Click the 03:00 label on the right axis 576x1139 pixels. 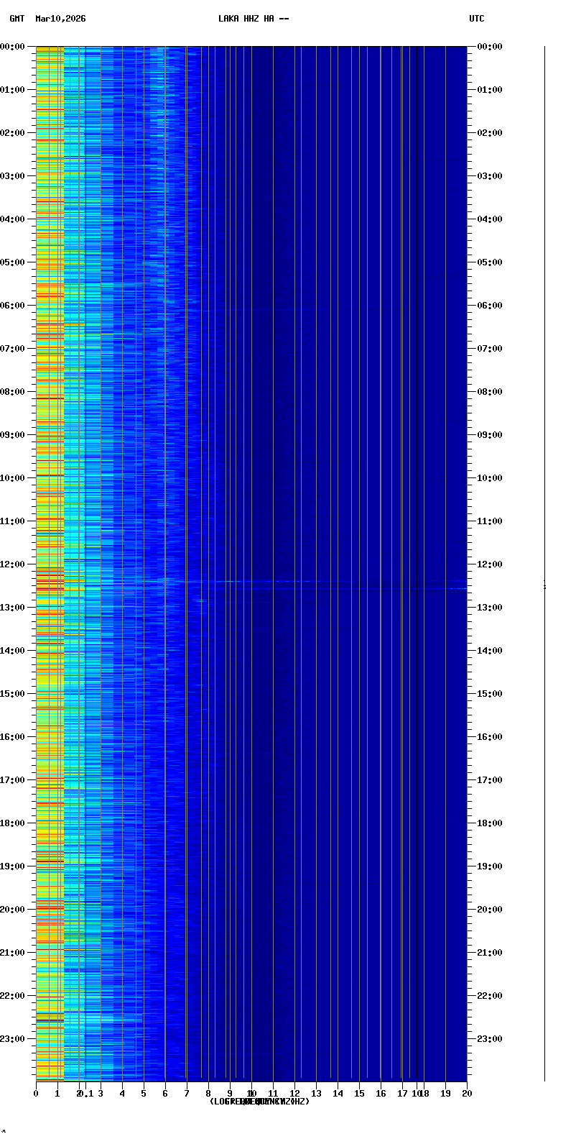pos(490,176)
